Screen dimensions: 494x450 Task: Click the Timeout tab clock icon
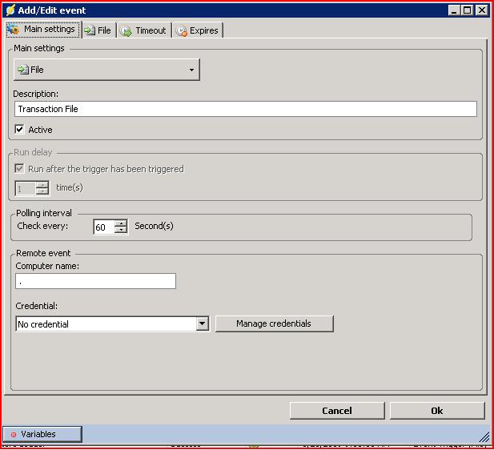pyautogui.click(x=127, y=30)
